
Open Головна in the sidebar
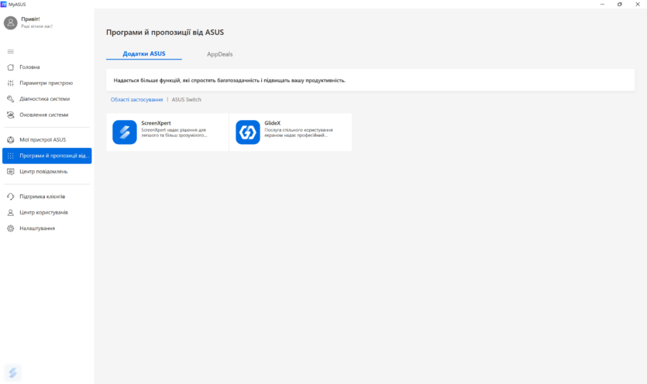[47, 67]
